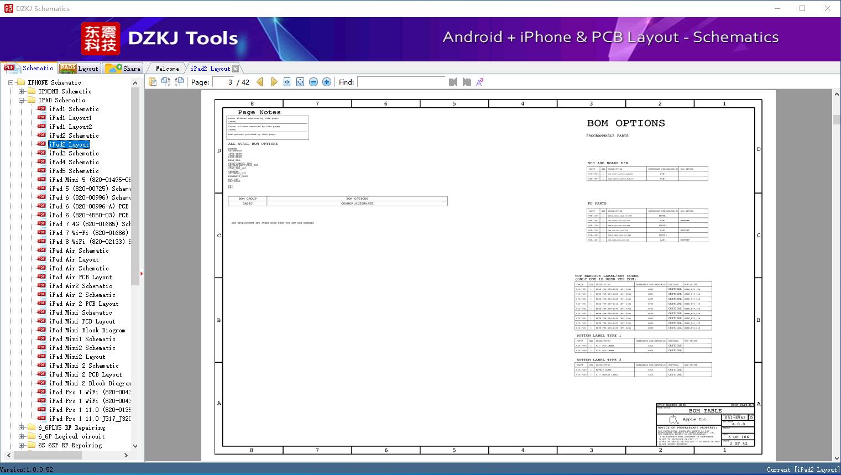The width and height of the screenshot is (841, 475).
Task: Click the PDF icon beside iPad Air Layout
Action: [x=41, y=259]
